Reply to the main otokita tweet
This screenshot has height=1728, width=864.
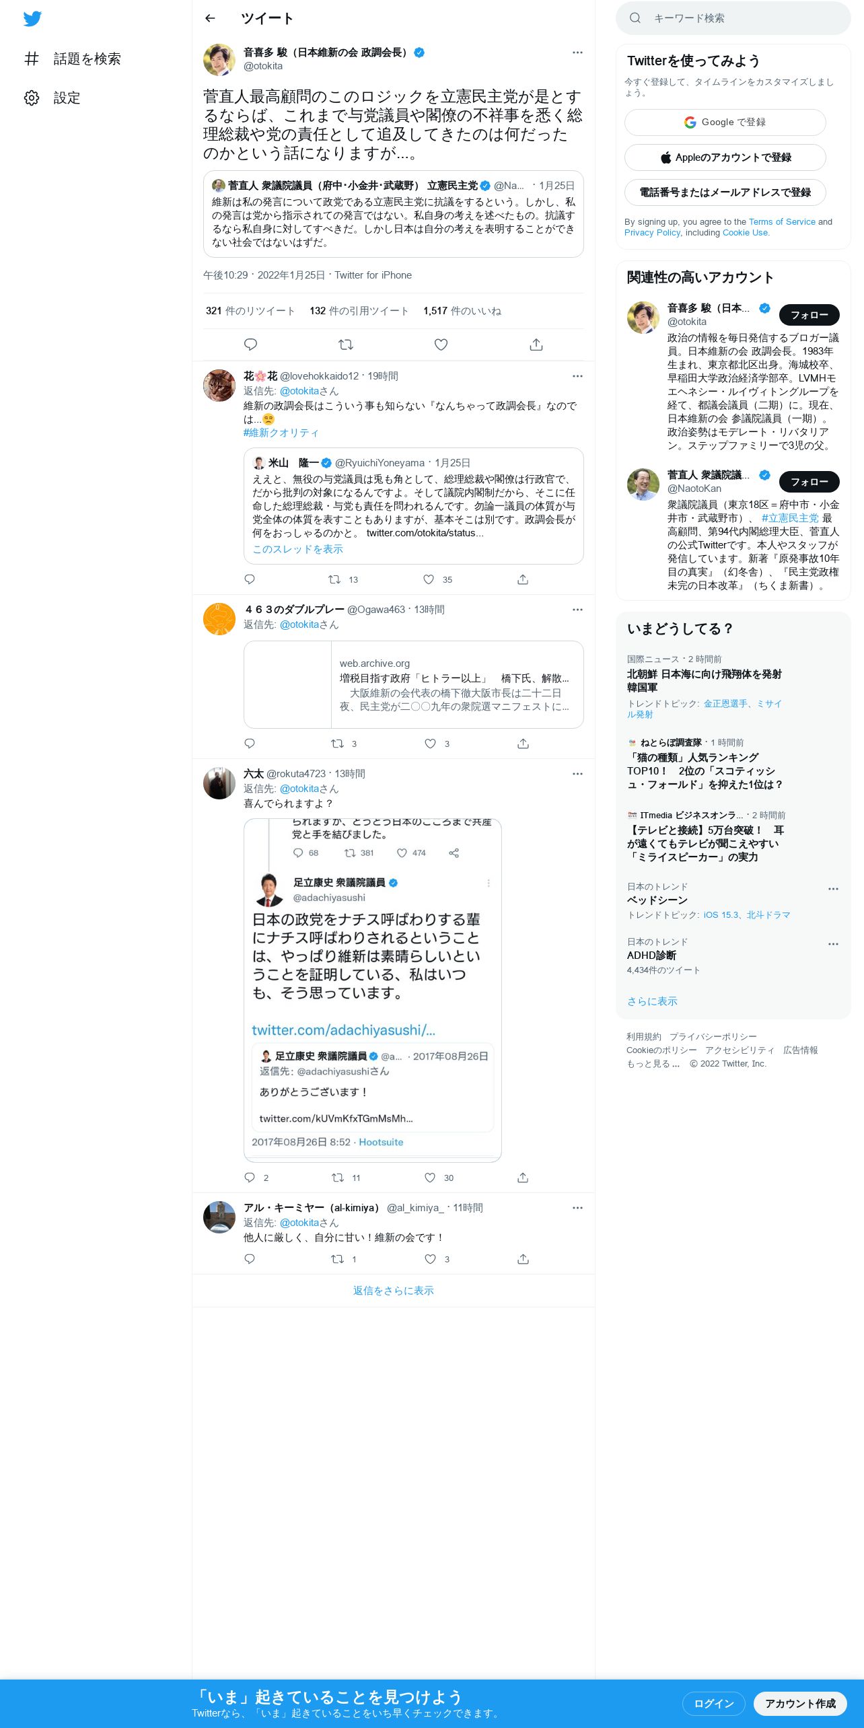250,345
